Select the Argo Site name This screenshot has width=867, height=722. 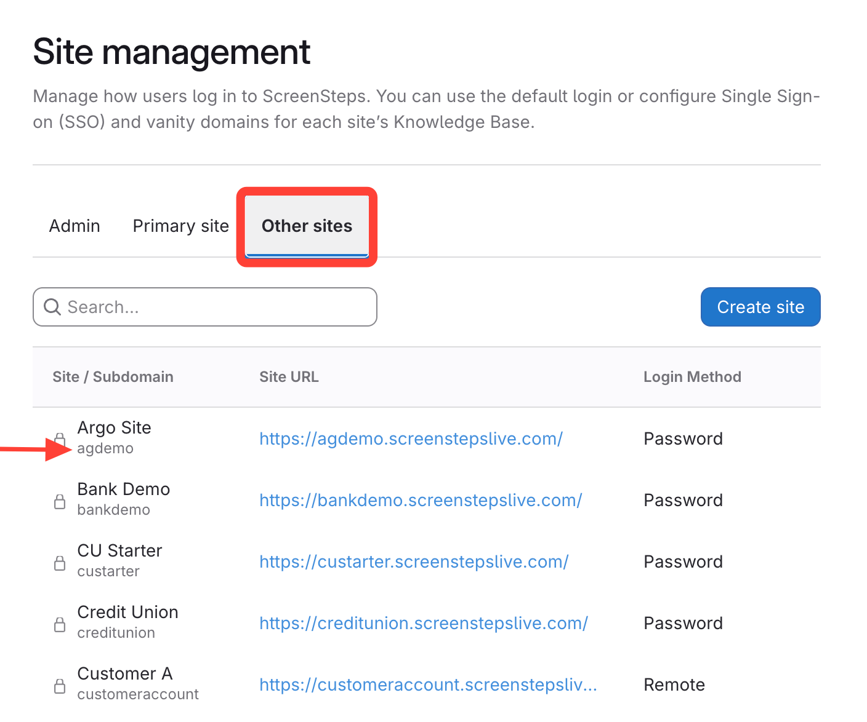pos(115,427)
